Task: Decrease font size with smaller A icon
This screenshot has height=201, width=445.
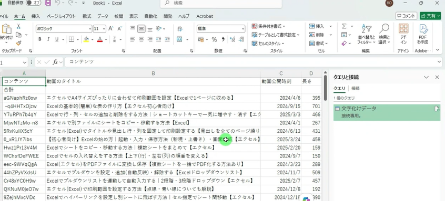Action: [x=119, y=28]
